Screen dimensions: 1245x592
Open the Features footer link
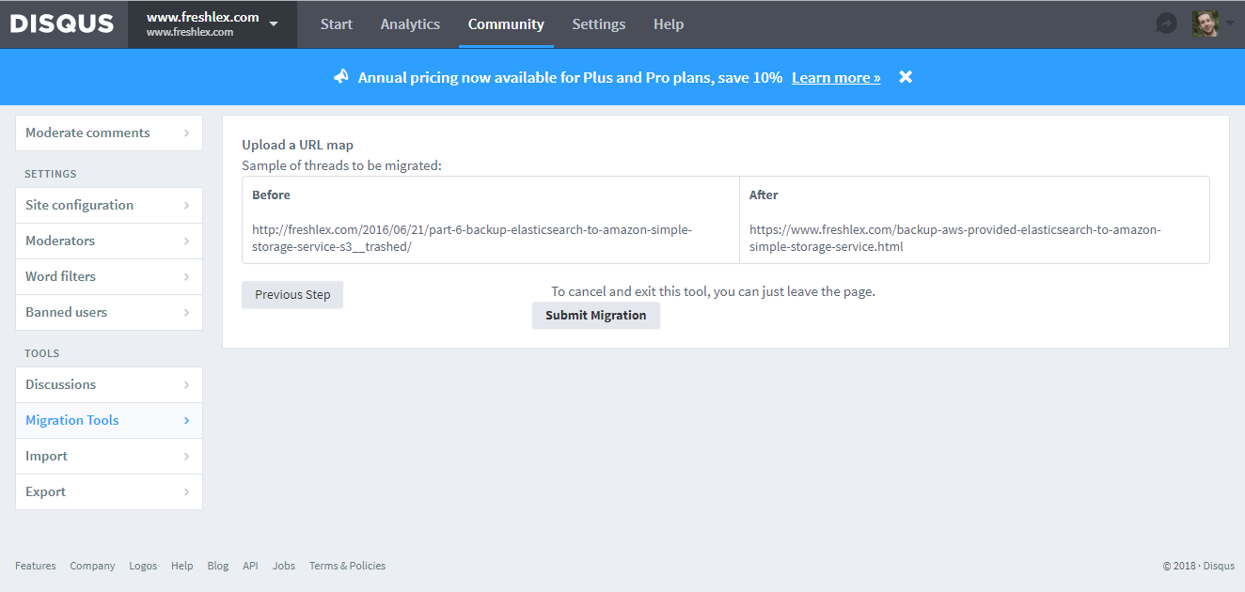[x=36, y=566]
